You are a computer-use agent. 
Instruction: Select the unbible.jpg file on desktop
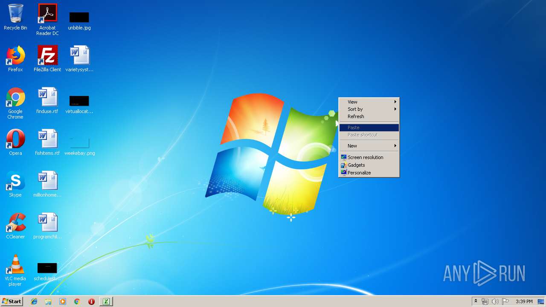click(x=79, y=20)
